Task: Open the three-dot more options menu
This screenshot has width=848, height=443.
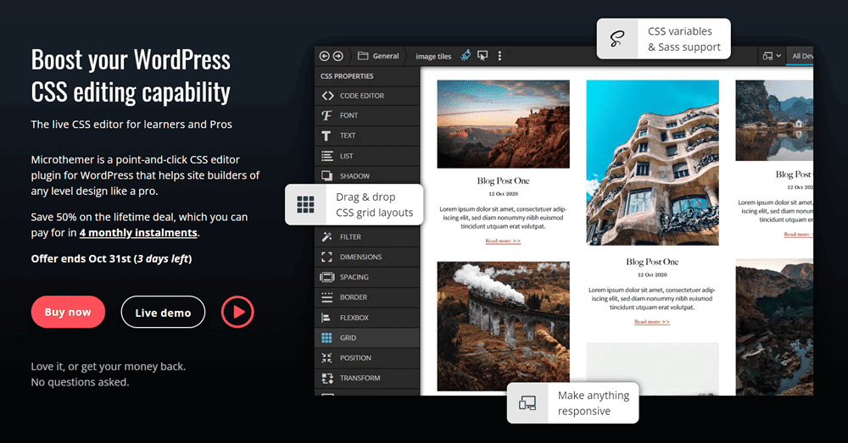Action: pos(499,56)
